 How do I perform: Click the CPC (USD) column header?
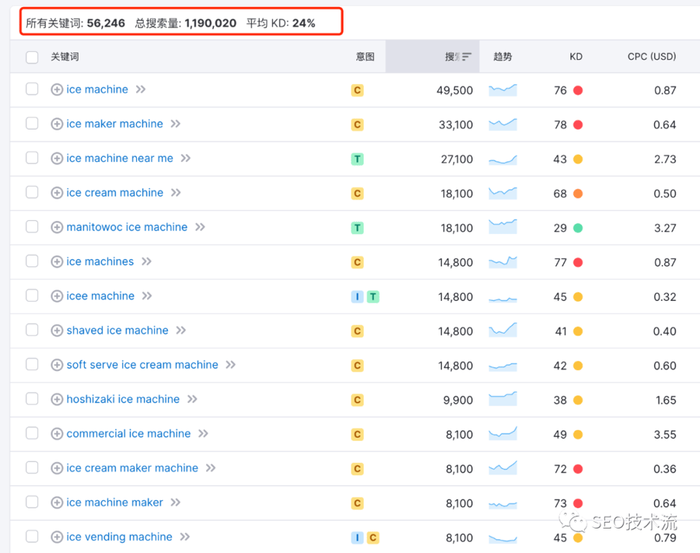[651, 57]
